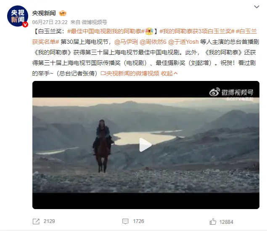Play the embedded Weibo video
The height and width of the screenshot is (231, 267).
pos(145,145)
